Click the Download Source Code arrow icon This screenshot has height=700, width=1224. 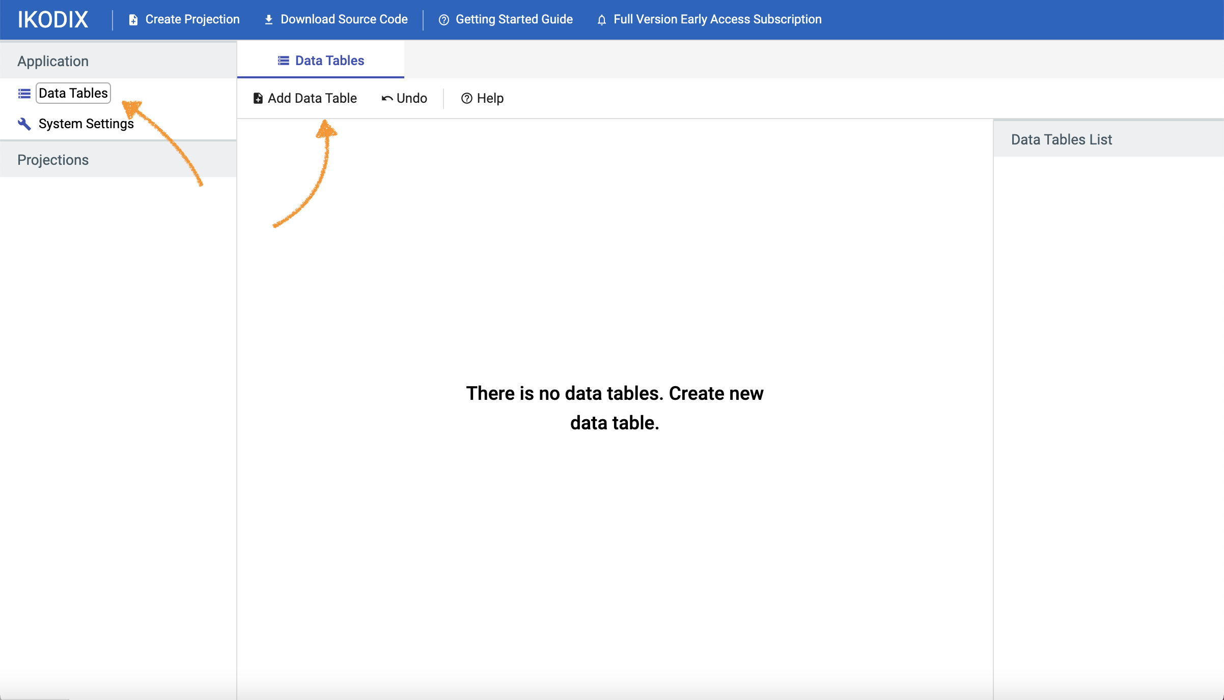269,20
